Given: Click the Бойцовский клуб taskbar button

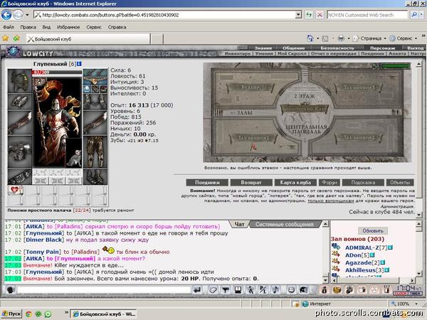Looking at the screenshot, I should (104, 314).
